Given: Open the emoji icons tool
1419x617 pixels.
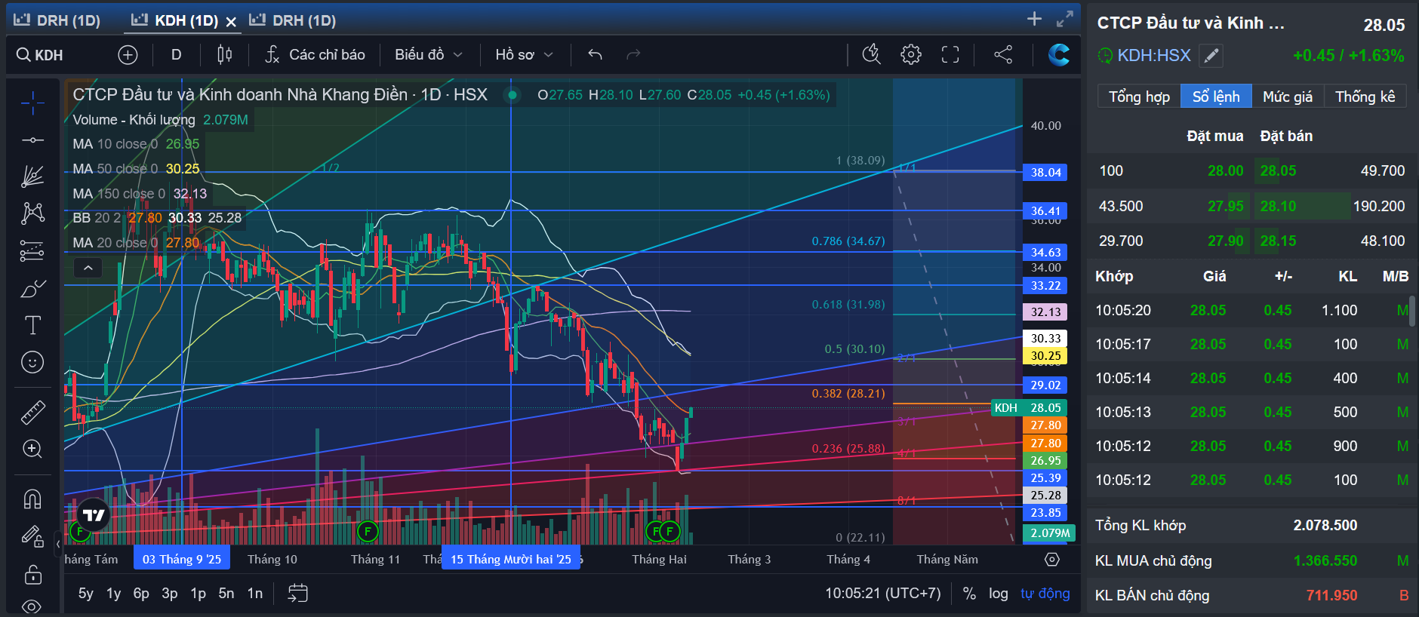Looking at the screenshot, I should [x=32, y=363].
